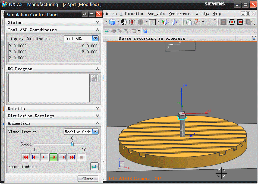Minimize the Simulation Control Panel
258x184 pixels.
tap(92, 14)
